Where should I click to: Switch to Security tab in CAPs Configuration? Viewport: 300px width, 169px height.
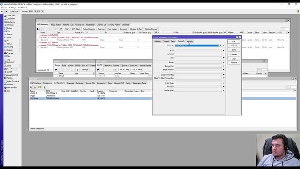coord(189,41)
